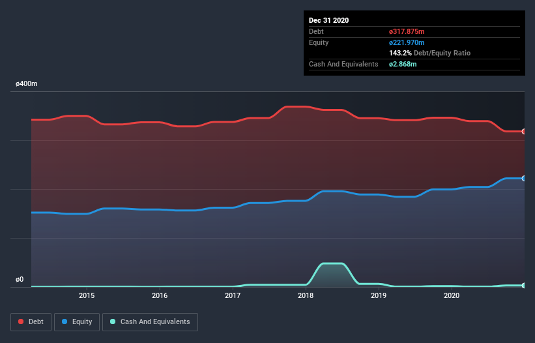535x343 pixels.
Task: Toggle the Debt series legend button
Action: [x=31, y=322]
